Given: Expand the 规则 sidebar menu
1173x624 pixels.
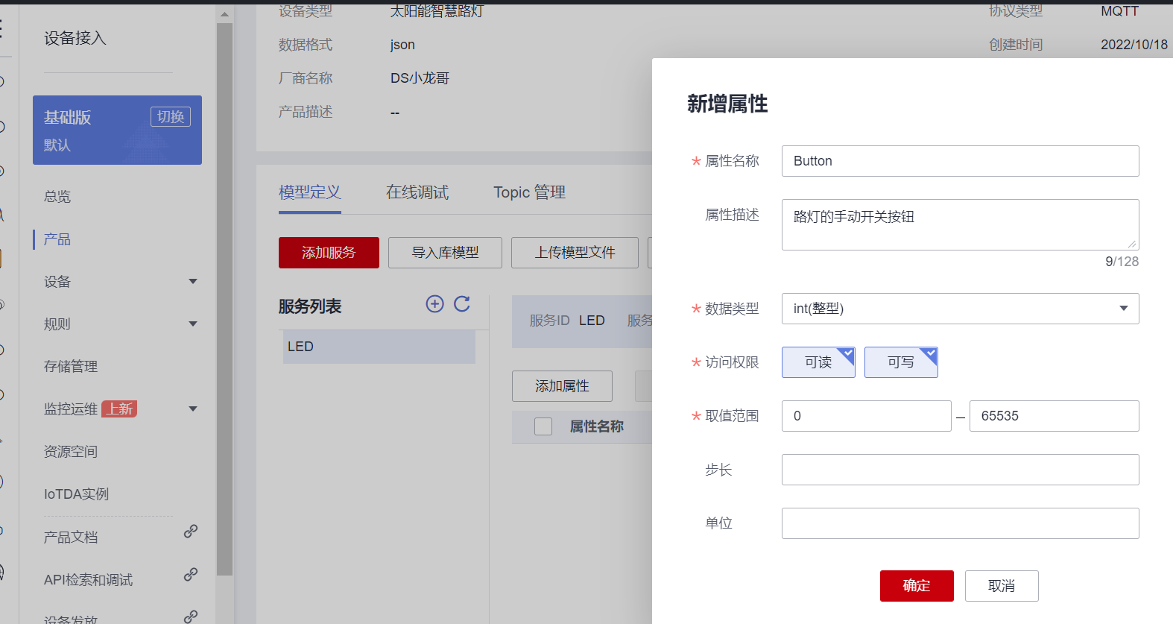Looking at the screenshot, I should tap(193, 324).
